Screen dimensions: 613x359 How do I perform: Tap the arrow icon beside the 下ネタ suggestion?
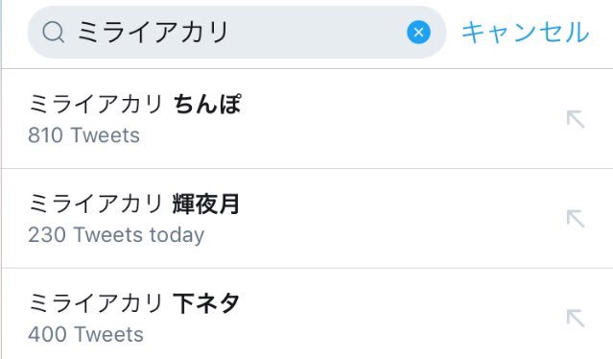(576, 319)
